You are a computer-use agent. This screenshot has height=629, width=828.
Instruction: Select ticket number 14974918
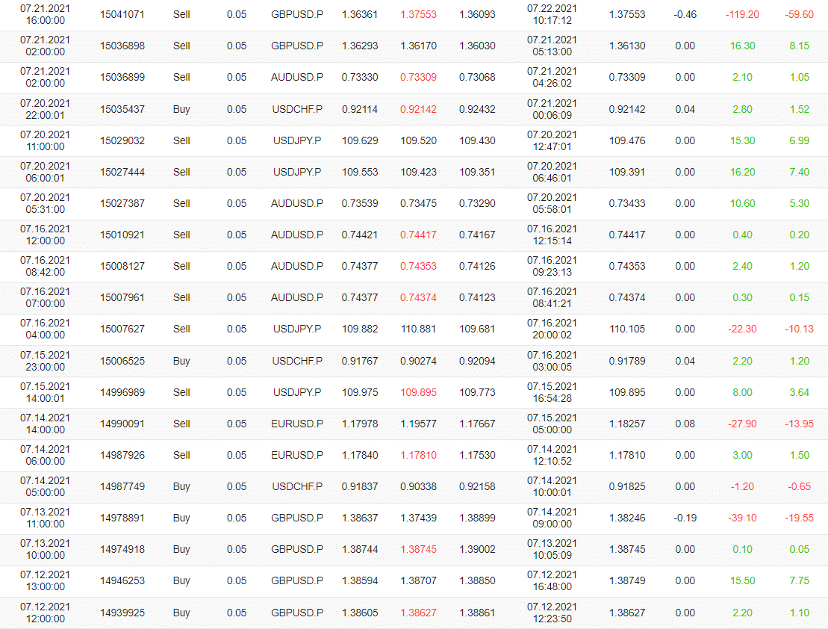click(x=122, y=549)
